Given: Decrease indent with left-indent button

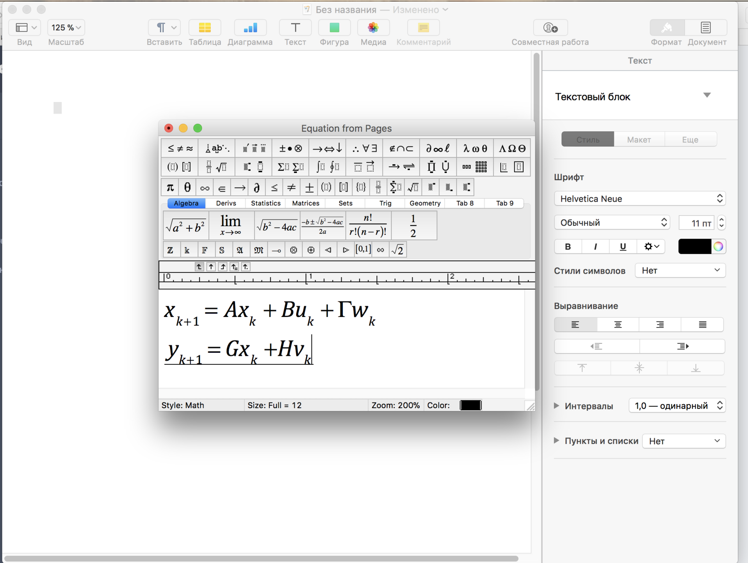Looking at the screenshot, I should coord(597,346).
